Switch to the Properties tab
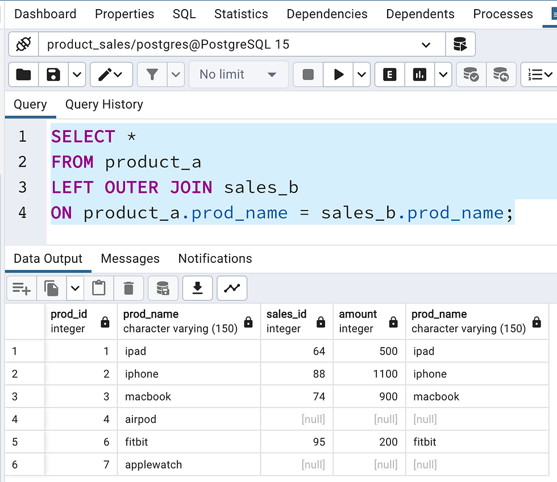 tap(124, 14)
